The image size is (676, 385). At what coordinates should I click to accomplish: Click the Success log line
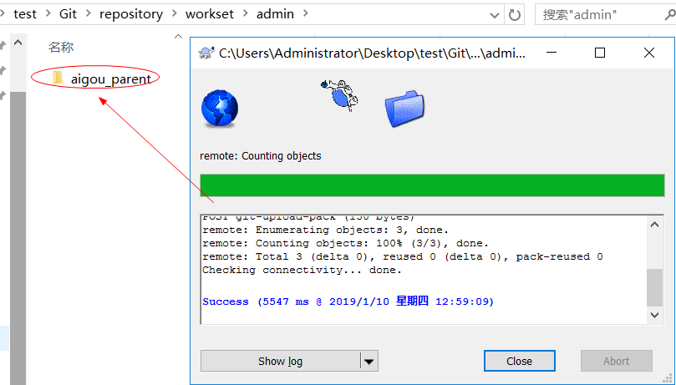(x=348, y=301)
